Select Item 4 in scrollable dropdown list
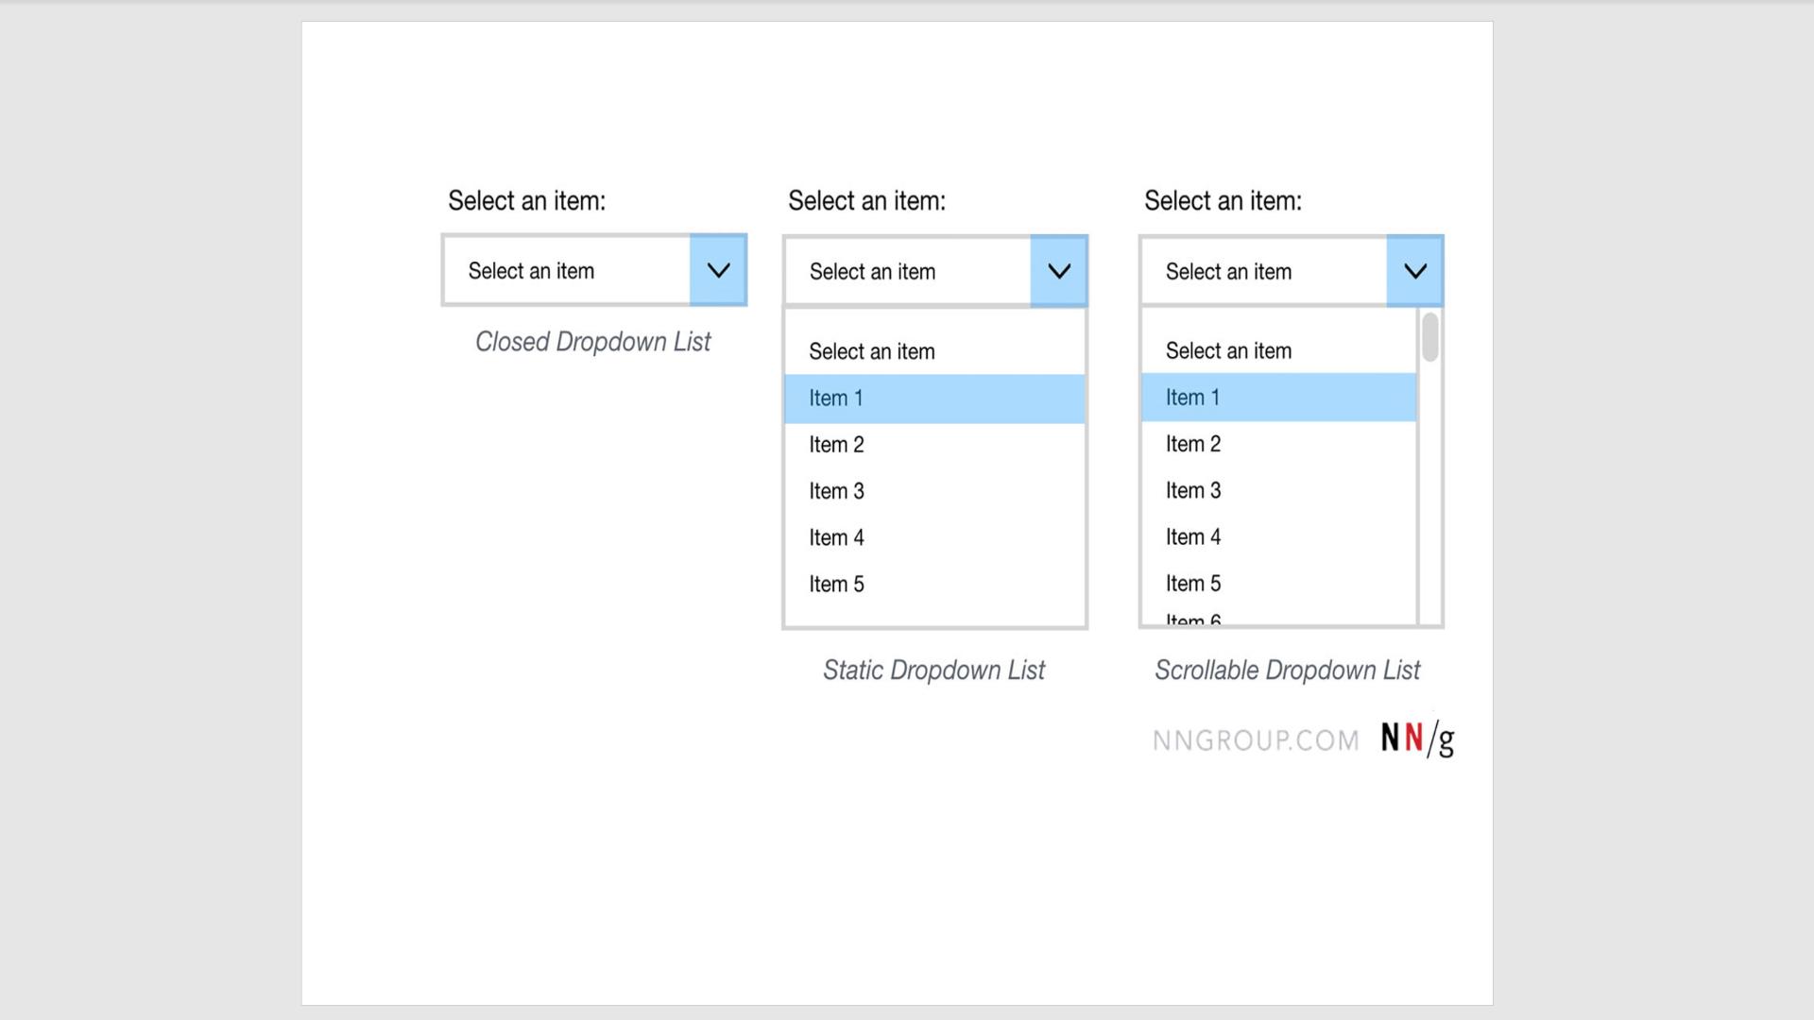1814x1020 pixels. coord(1277,536)
